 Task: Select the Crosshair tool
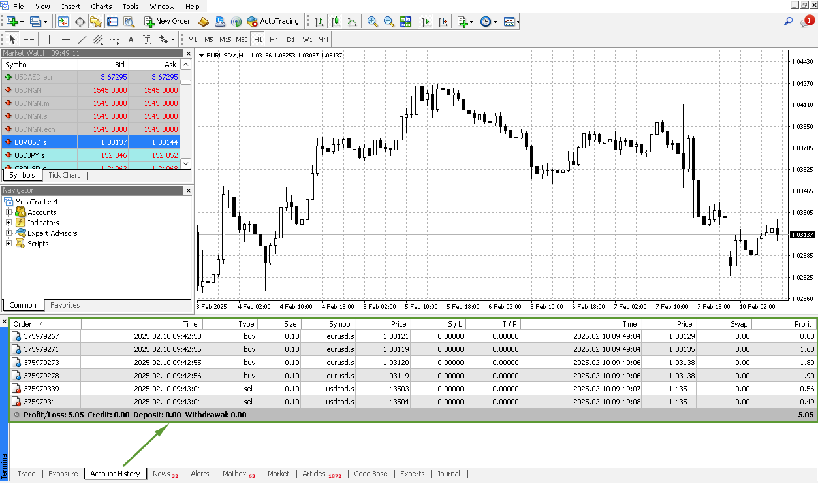click(29, 39)
